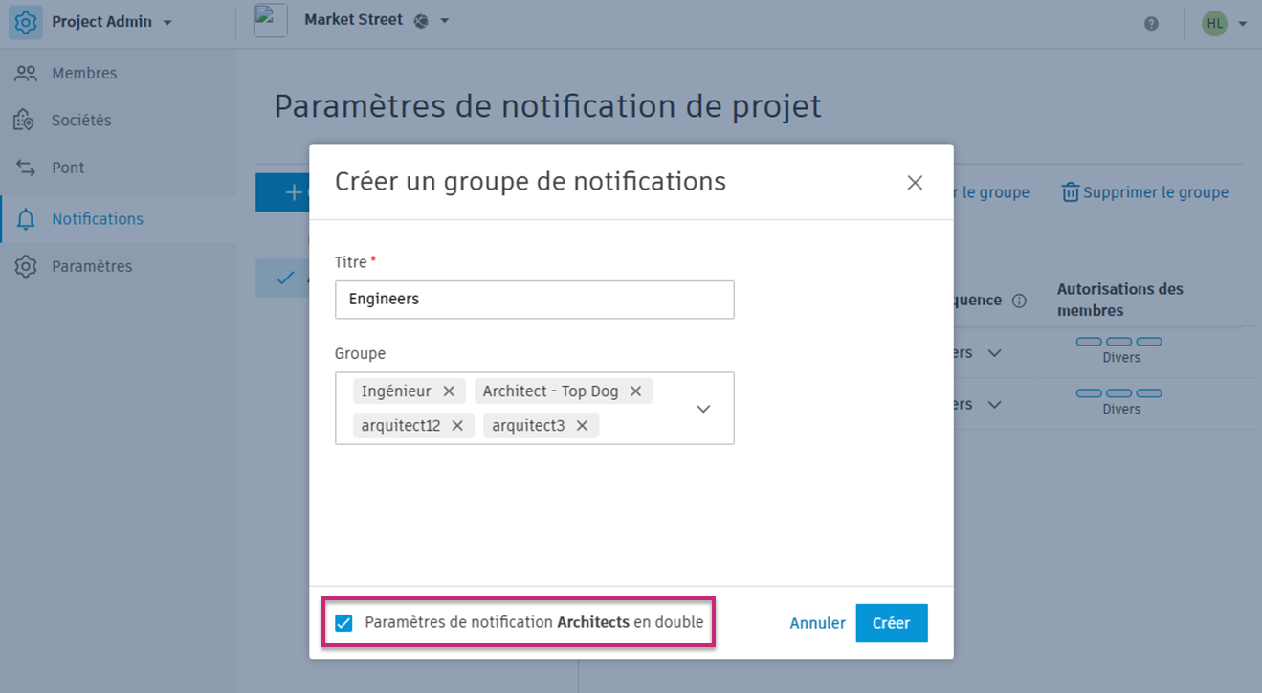Screen dimensions: 1262x693
Task: Click the Pont bridge icon in sidebar
Action: 27,167
